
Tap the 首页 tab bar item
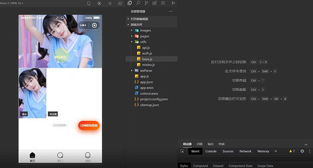point(32,157)
